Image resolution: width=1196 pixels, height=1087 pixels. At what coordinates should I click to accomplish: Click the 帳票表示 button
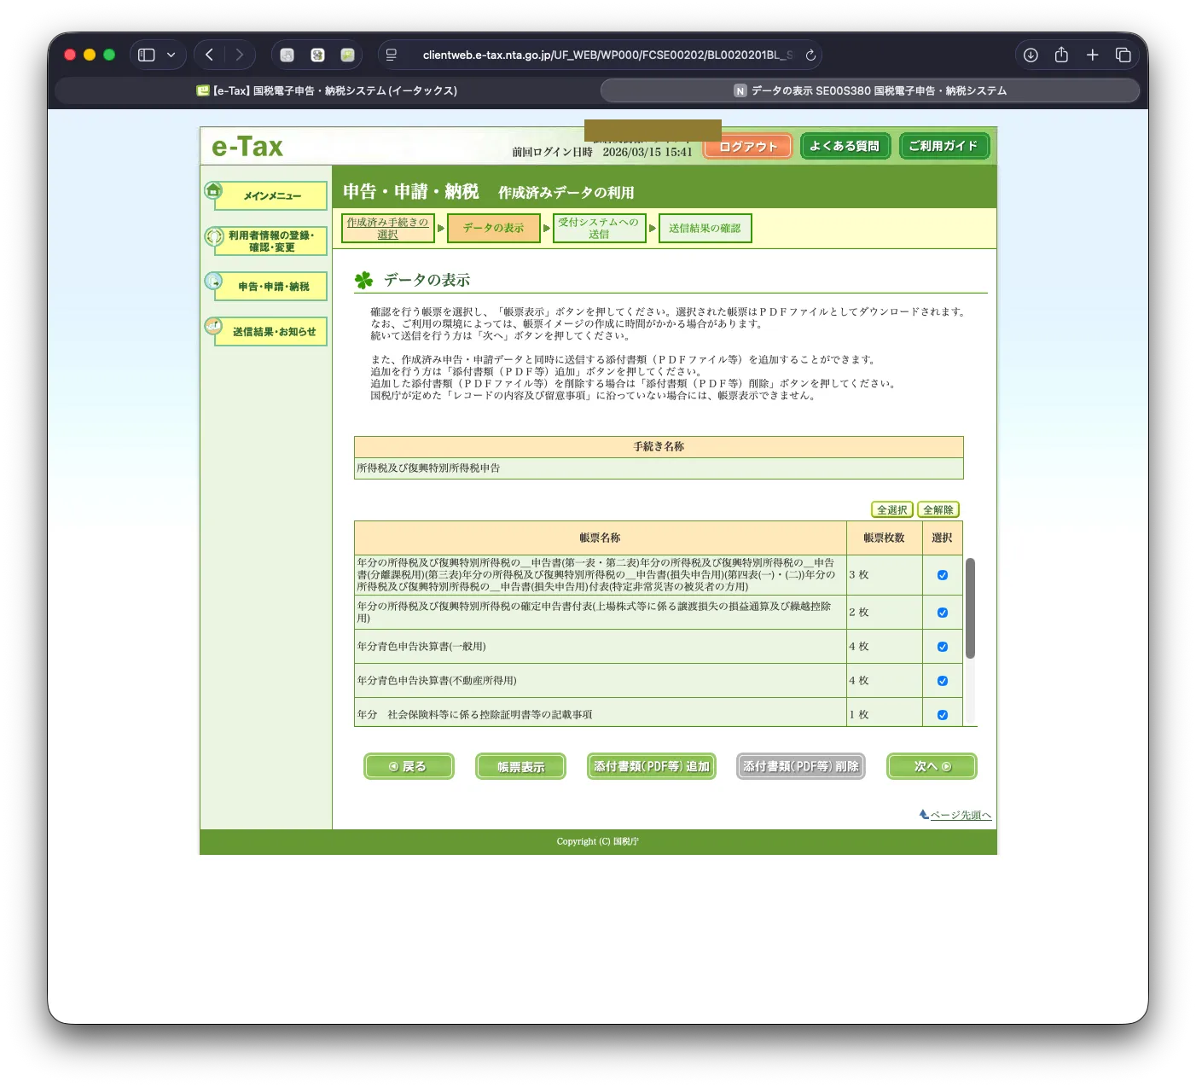pos(520,766)
